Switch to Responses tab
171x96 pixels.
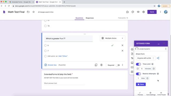click(90, 18)
